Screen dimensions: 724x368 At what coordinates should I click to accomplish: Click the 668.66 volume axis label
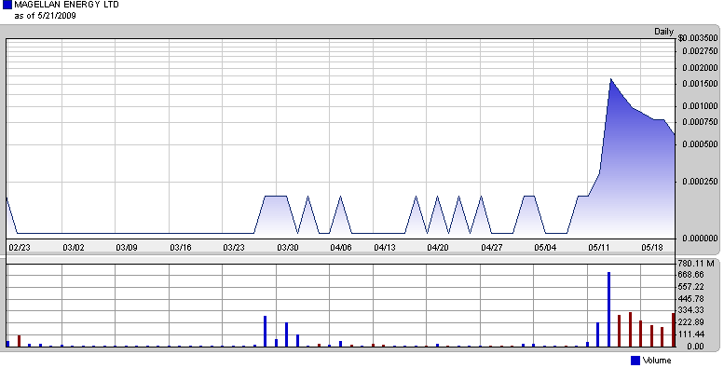tap(690, 275)
